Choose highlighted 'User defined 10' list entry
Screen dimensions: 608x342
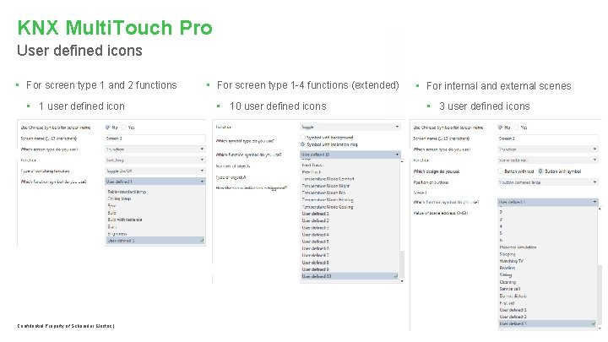350,276
